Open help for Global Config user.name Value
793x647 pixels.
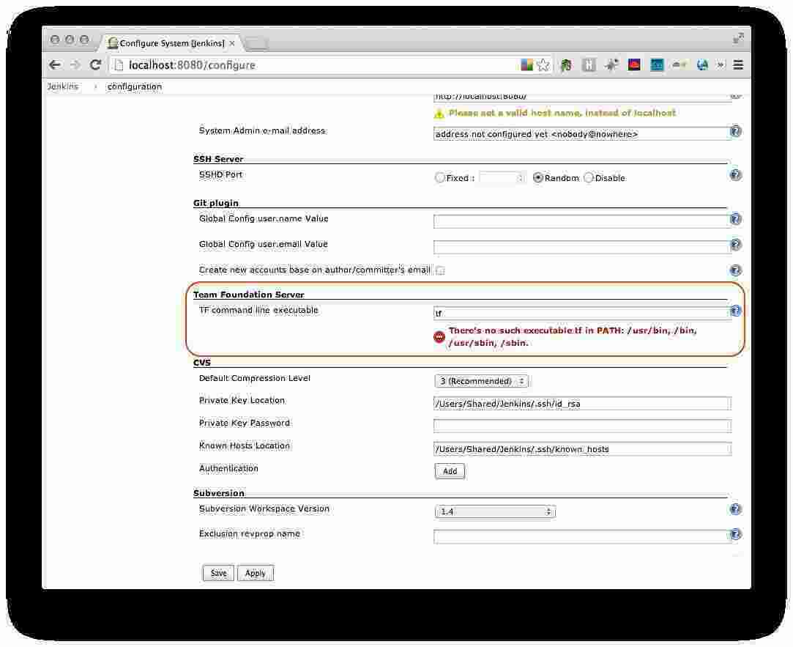point(735,218)
